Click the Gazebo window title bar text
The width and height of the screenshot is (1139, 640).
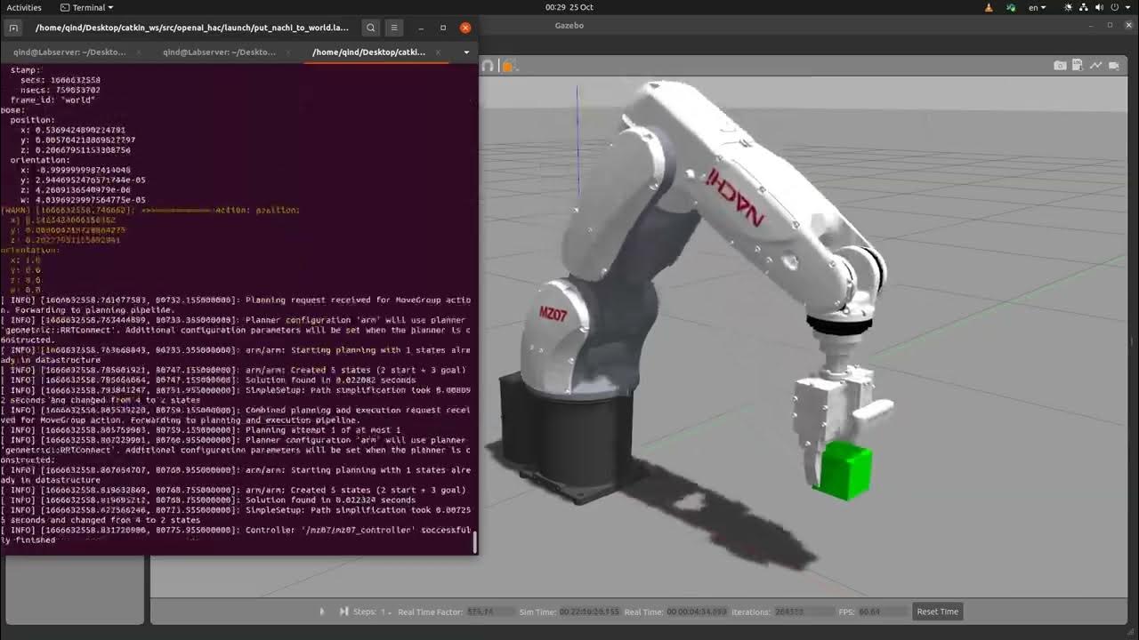(x=569, y=25)
